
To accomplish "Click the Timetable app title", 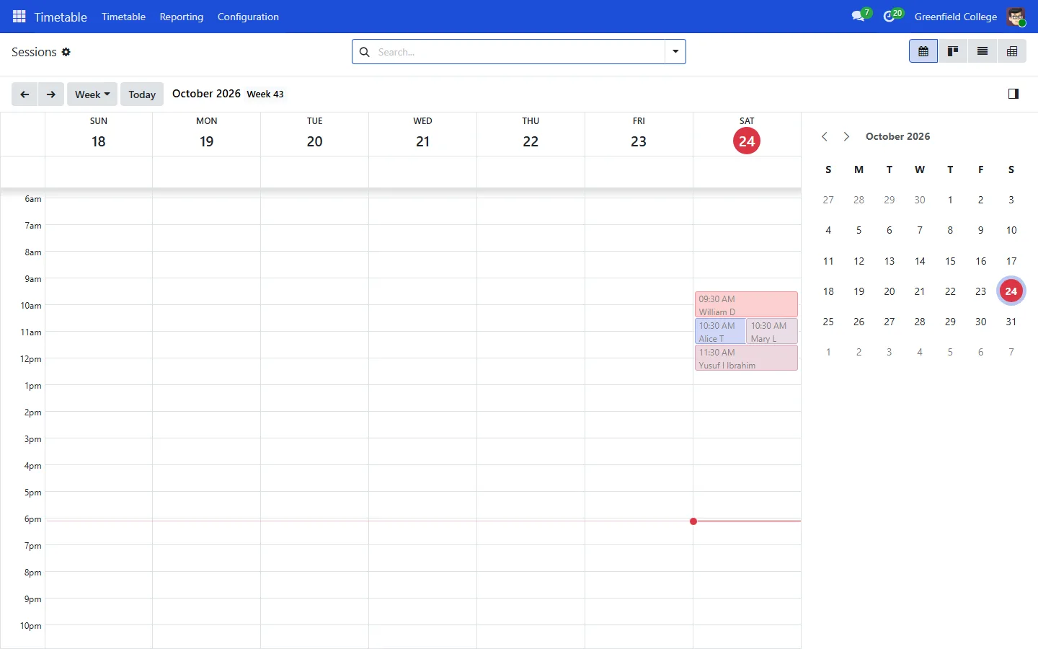I will (x=61, y=17).
